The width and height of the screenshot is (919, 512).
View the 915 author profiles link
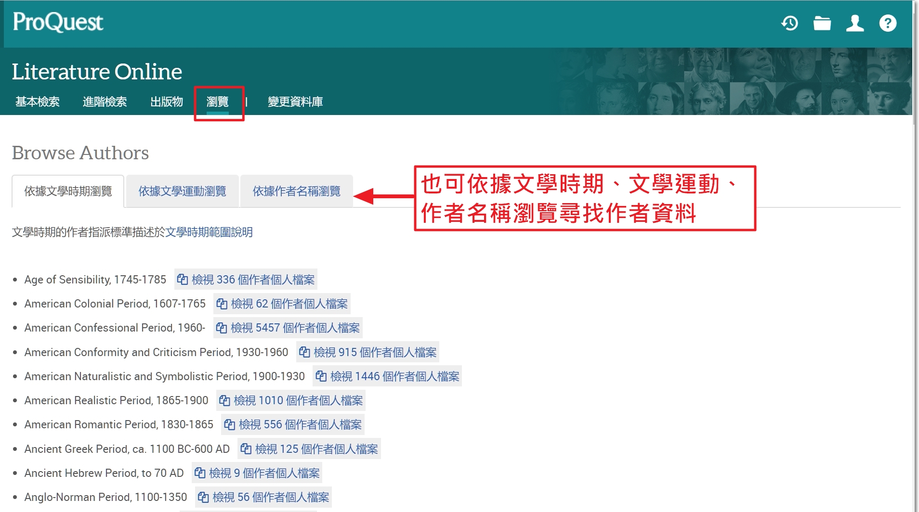[368, 352]
